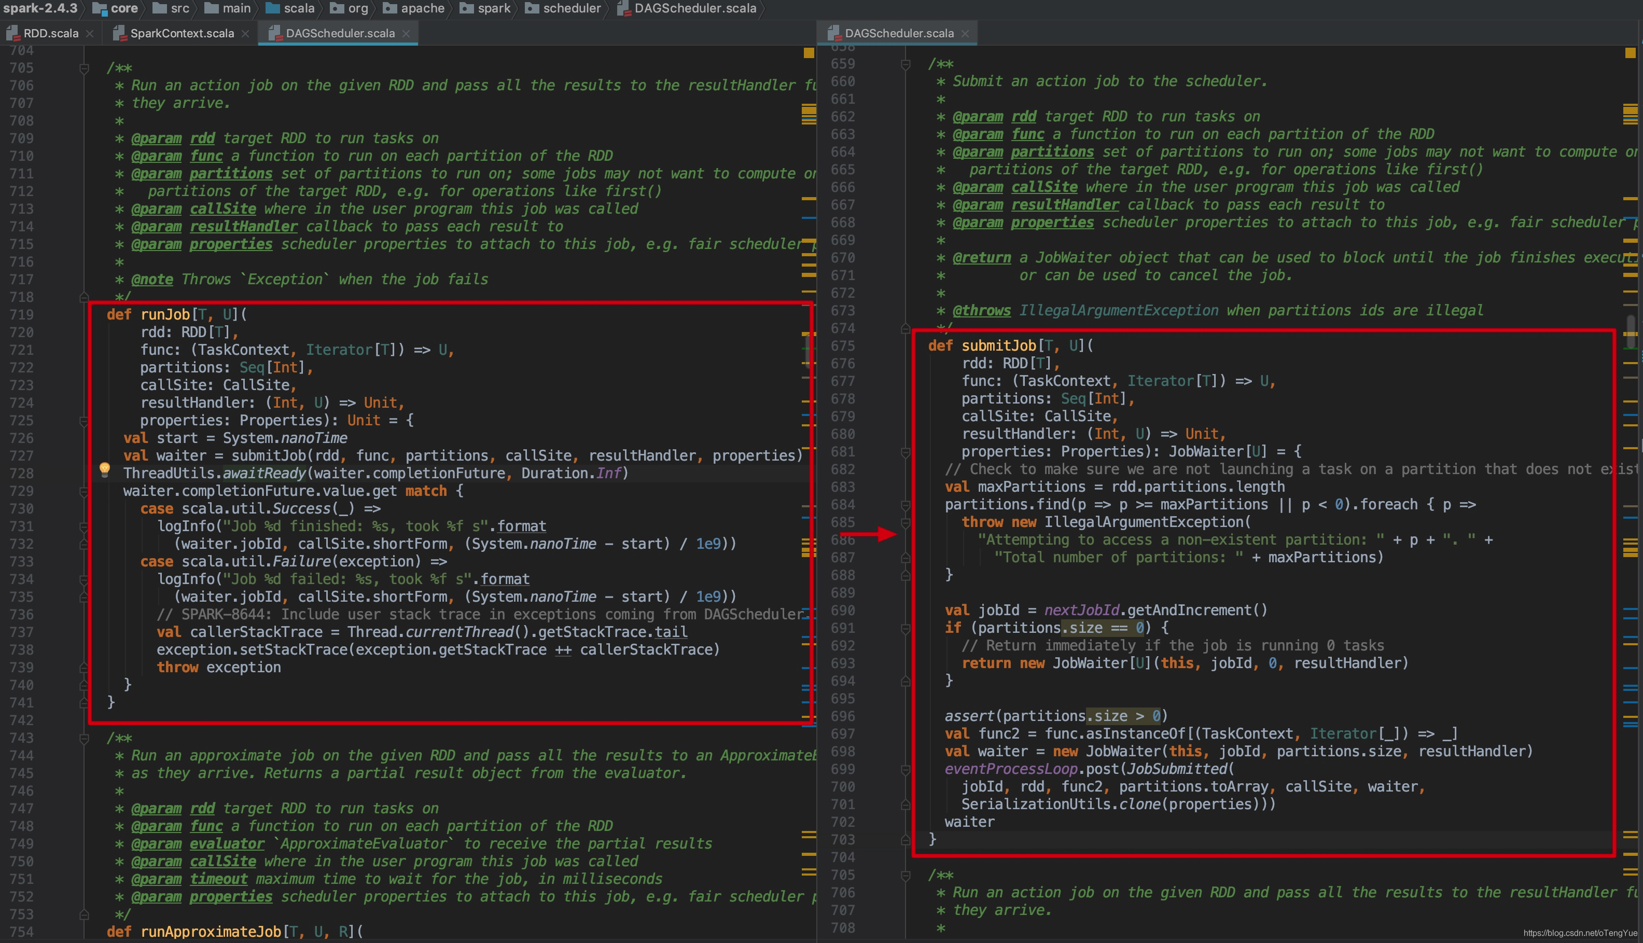Click the @note tag on line 717
1643x943 pixels.
(152, 279)
